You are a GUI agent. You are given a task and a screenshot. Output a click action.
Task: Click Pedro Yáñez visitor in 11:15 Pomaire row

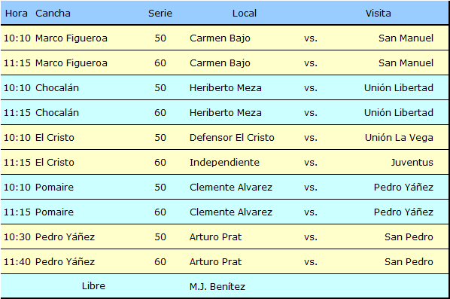pos(403,212)
